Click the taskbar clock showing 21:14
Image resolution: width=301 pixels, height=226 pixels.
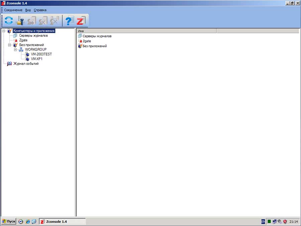point(294,222)
